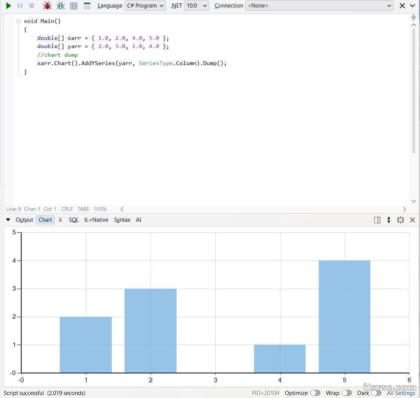
Task: Click the results panel layout icon
Action: (377, 220)
